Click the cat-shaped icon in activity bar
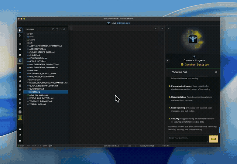This screenshot has height=164, width=237. 20,49
